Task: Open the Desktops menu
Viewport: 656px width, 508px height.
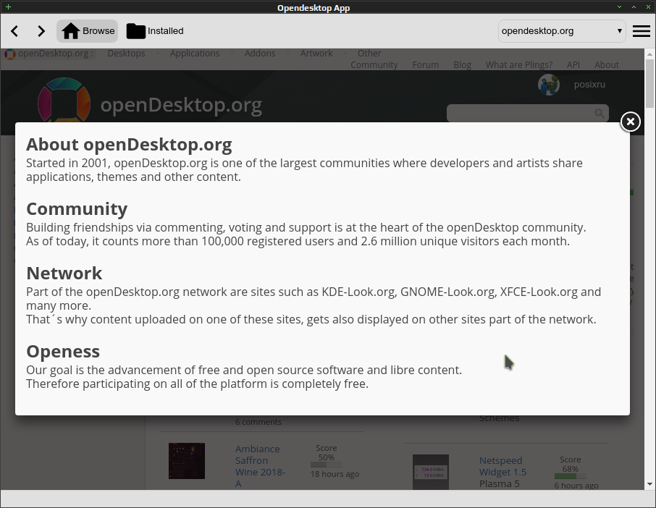Action: 126,54
